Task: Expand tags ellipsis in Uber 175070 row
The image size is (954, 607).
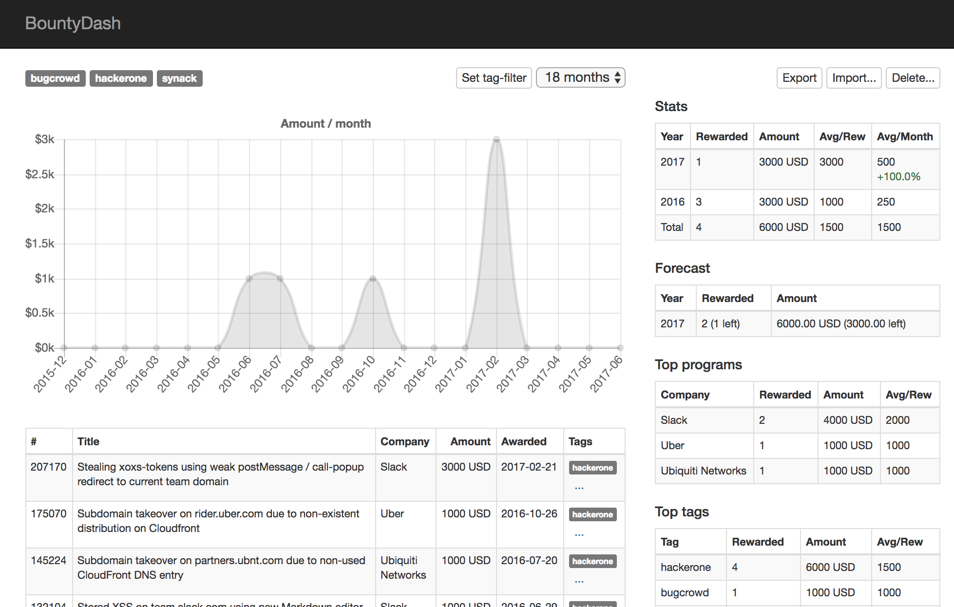Action: pos(579,534)
